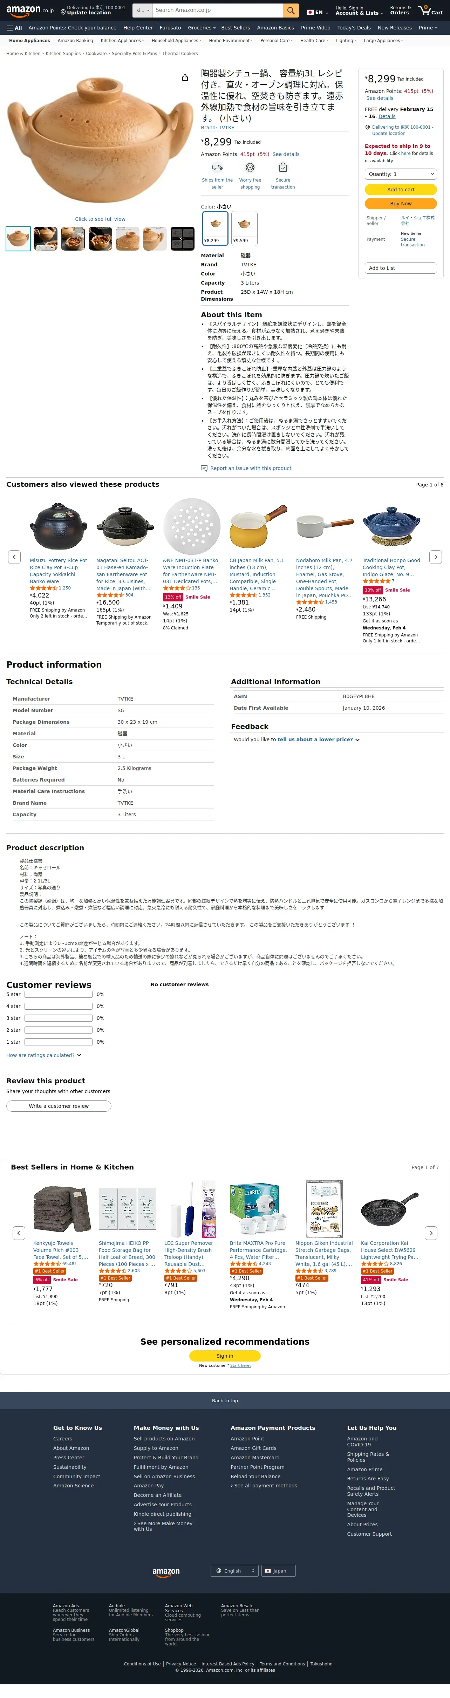
Task: Open the 5 star rating bar
Action: point(58,995)
